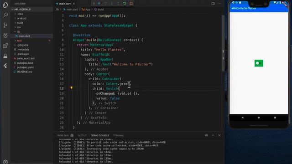292x164 pixels.
Task: Open Source Control view
Action: [x=5, y=25]
